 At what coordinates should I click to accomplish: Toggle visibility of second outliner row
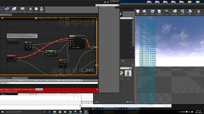[131, 27]
